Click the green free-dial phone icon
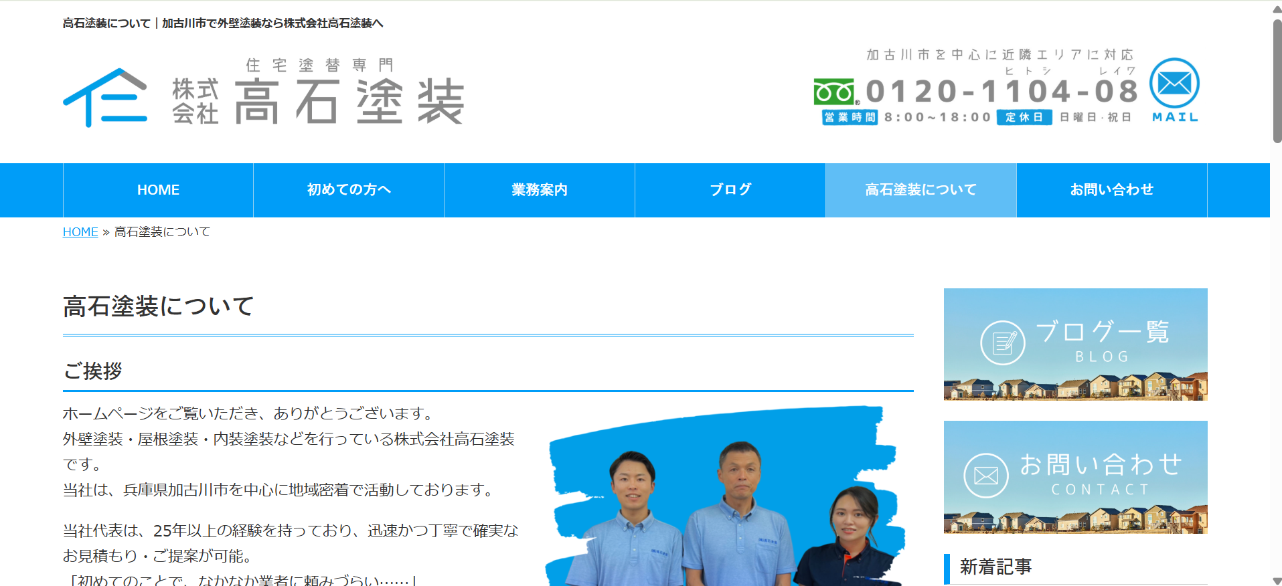Screen dimensions: 1282x586 (x=834, y=92)
